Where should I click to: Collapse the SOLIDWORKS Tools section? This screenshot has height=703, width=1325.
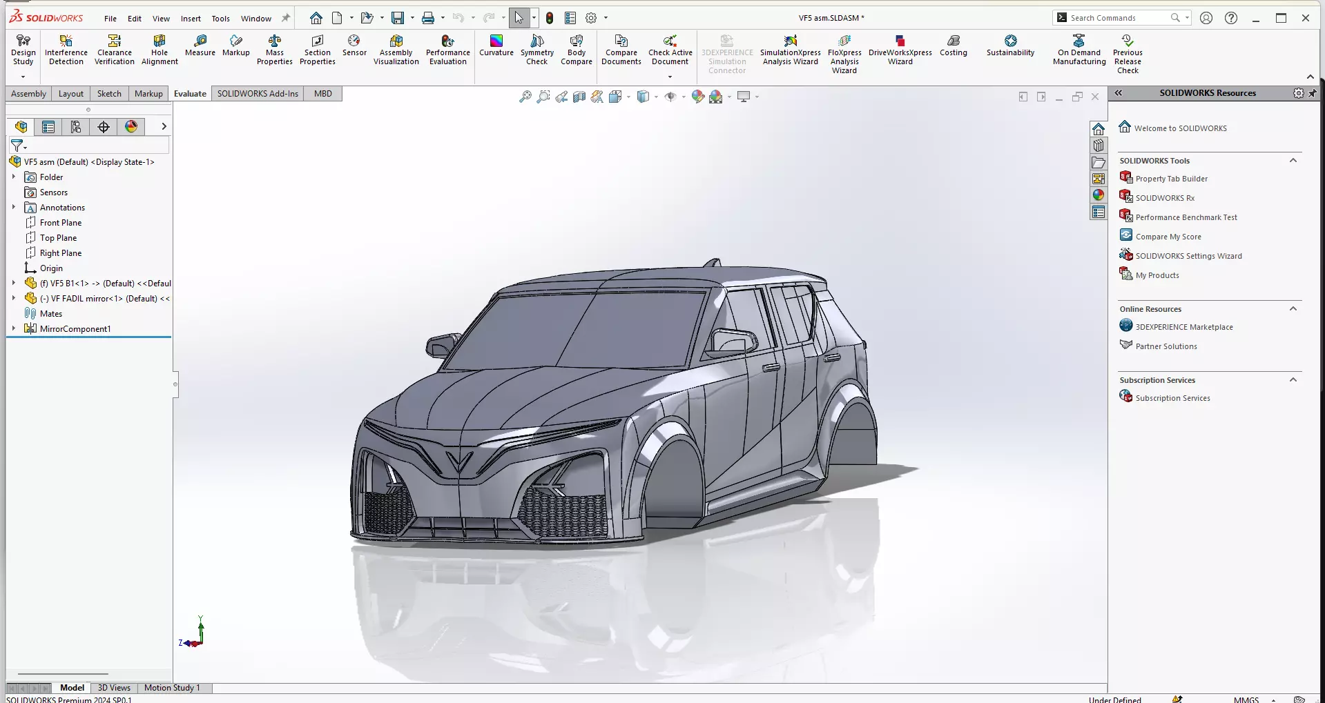pos(1293,161)
